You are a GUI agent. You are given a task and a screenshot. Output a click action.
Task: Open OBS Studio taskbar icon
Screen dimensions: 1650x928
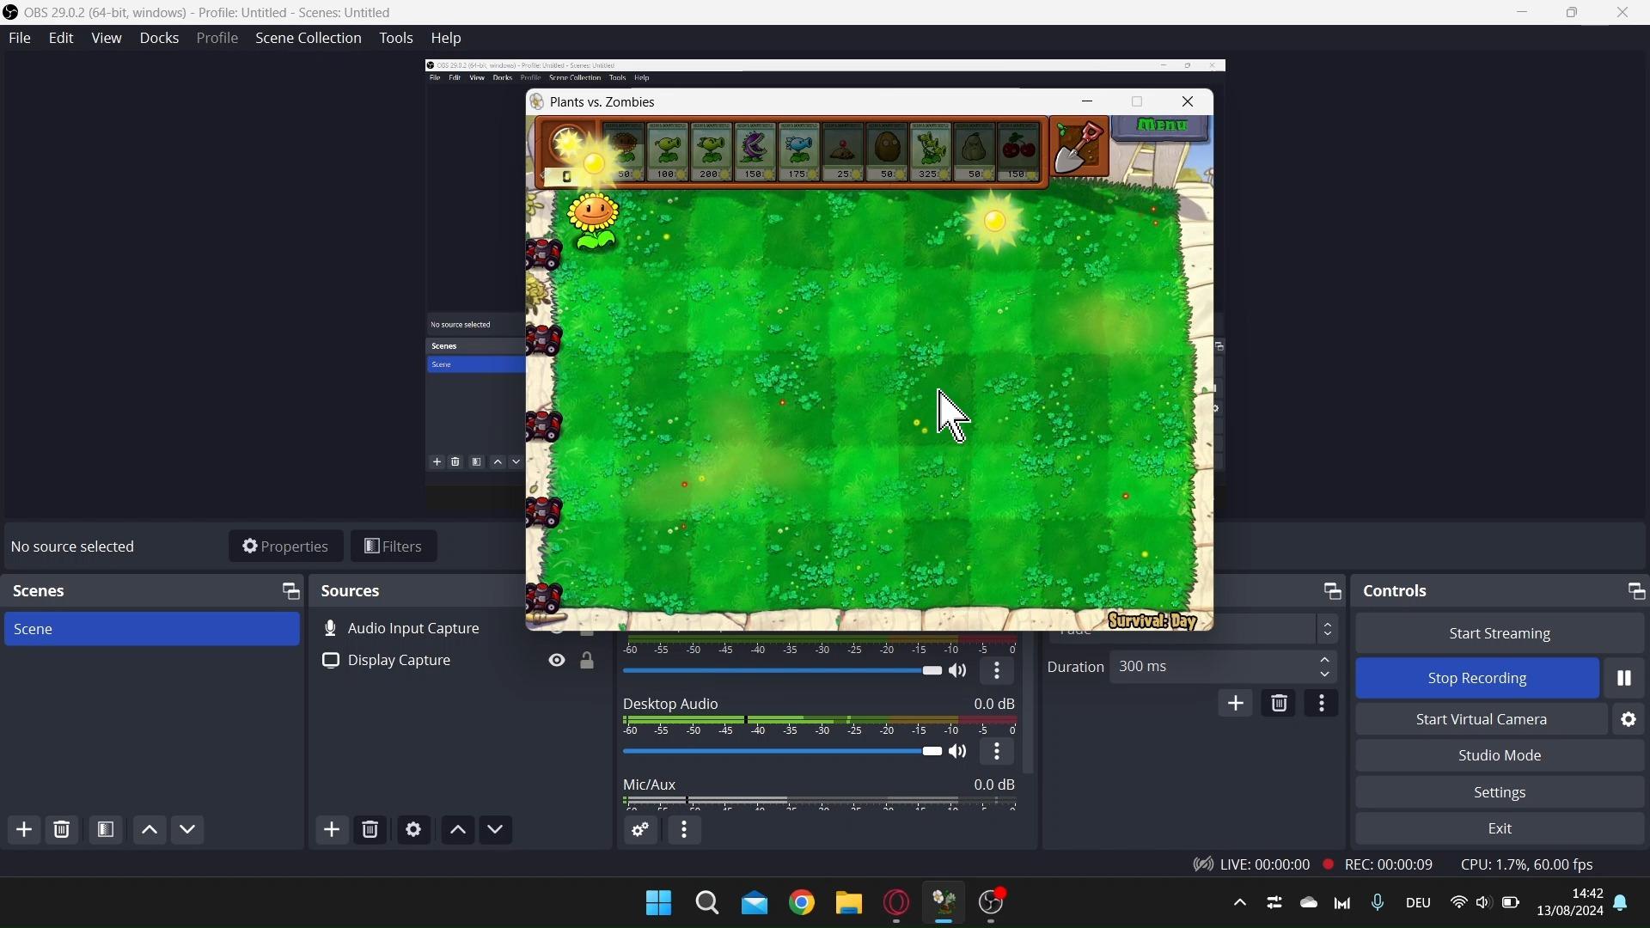pos(993,903)
